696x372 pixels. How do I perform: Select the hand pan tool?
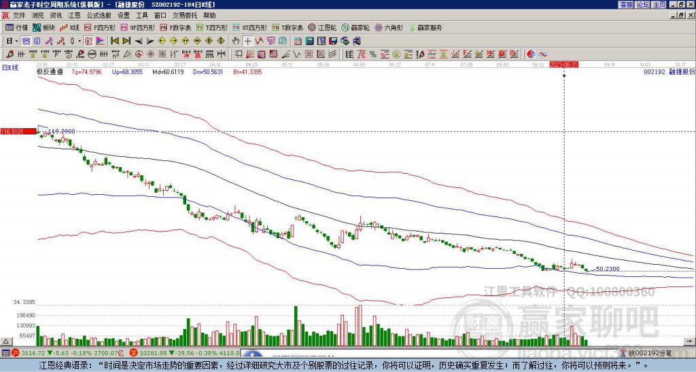click(235, 41)
